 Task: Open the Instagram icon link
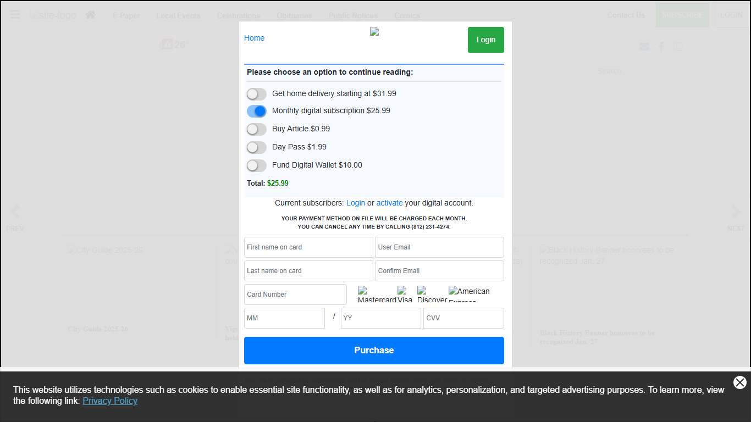pos(678,47)
